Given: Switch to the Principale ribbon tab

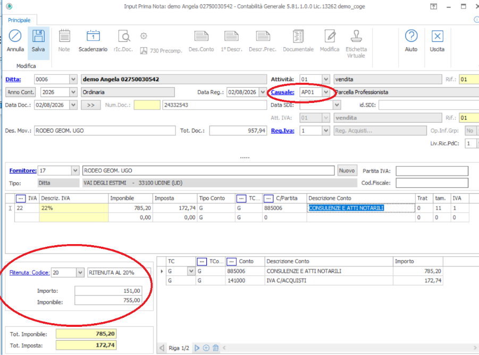Looking at the screenshot, I should [x=19, y=20].
